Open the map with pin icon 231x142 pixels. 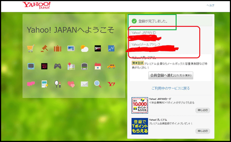point(71,66)
